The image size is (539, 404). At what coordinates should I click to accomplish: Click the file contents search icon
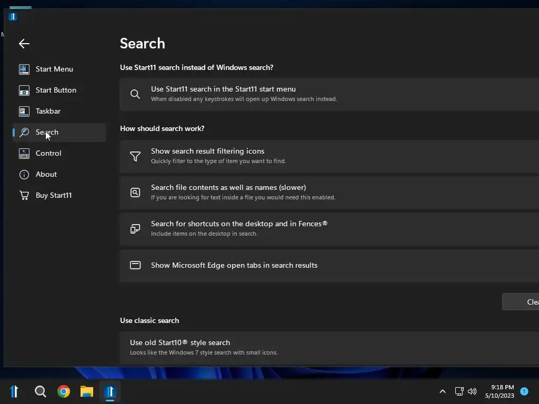tap(135, 193)
